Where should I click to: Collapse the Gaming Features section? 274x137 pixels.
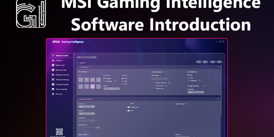[218, 99]
